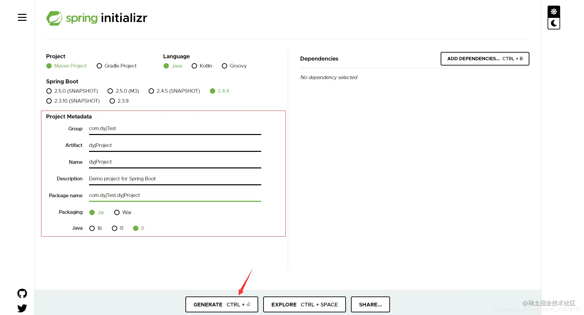Select Java version 16
The image size is (584, 315).
pos(96,228)
